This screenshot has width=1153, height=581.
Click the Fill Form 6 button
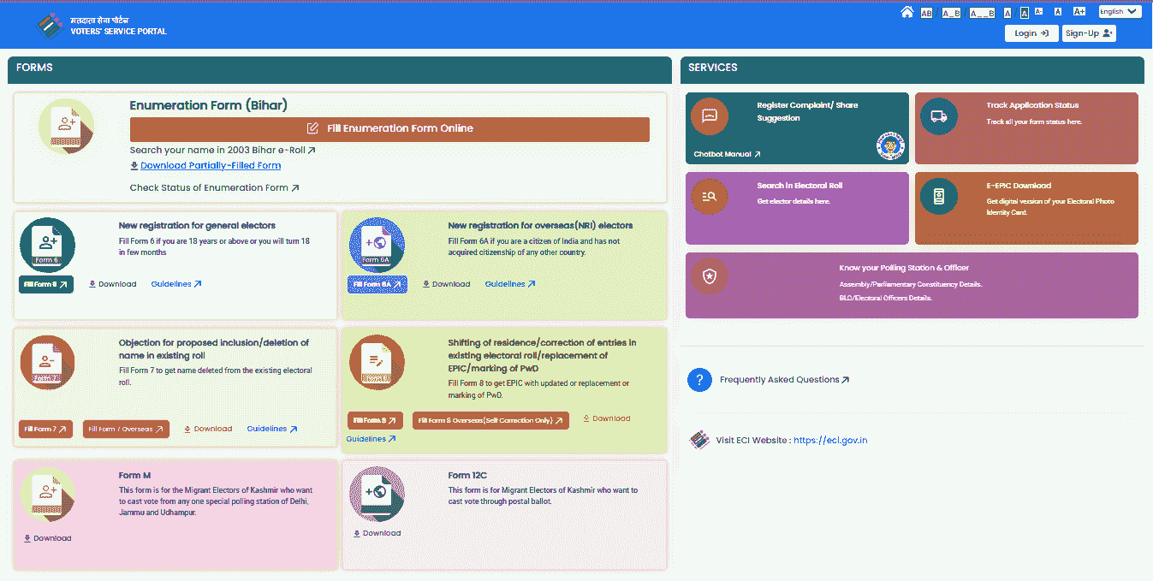coord(46,284)
